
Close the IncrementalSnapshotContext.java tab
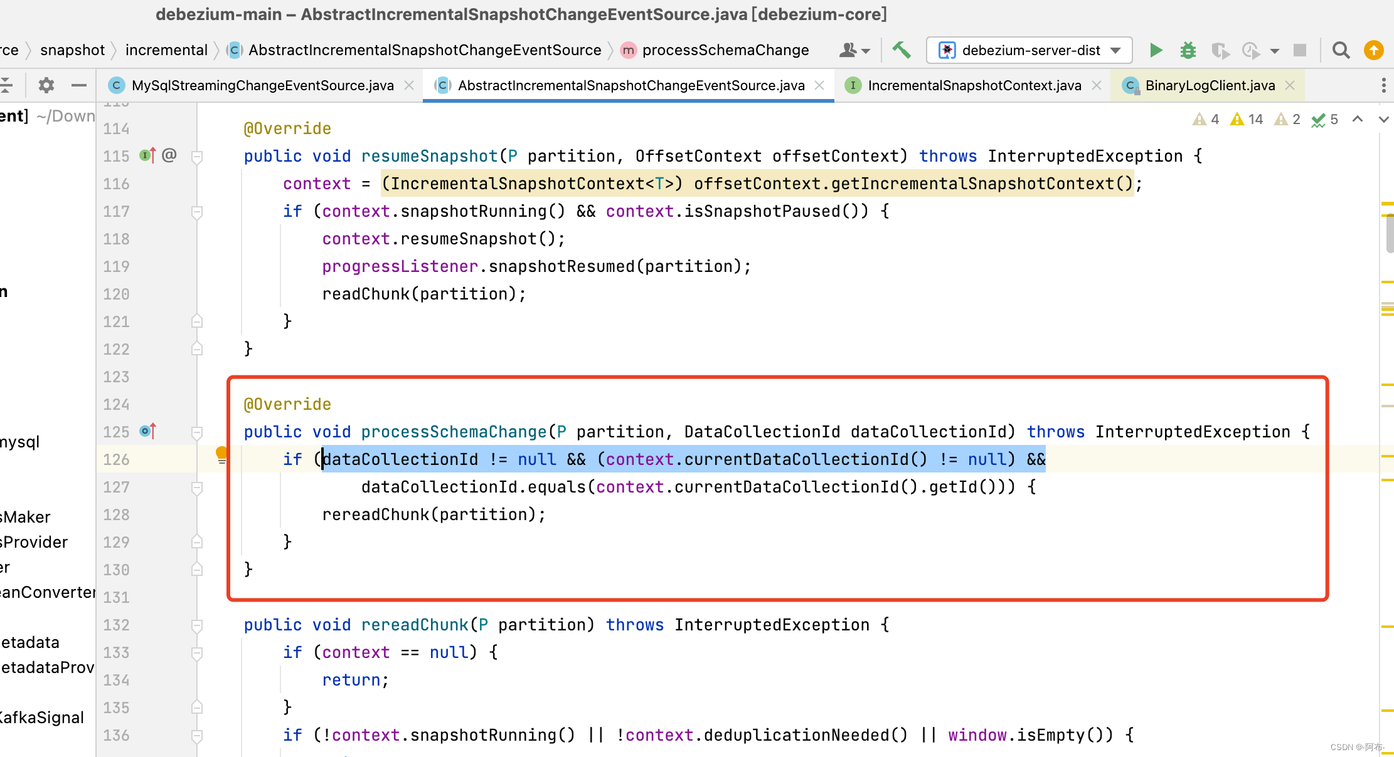tap(1096, 85)
